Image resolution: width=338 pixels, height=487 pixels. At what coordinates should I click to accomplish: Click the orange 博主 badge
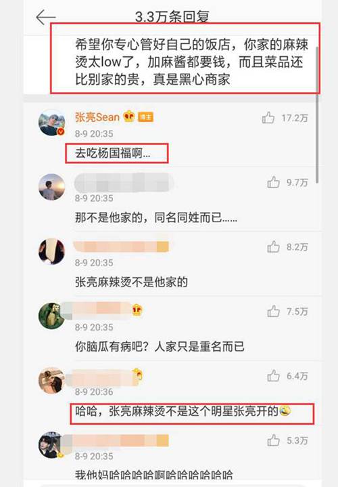tap(145, 117)
